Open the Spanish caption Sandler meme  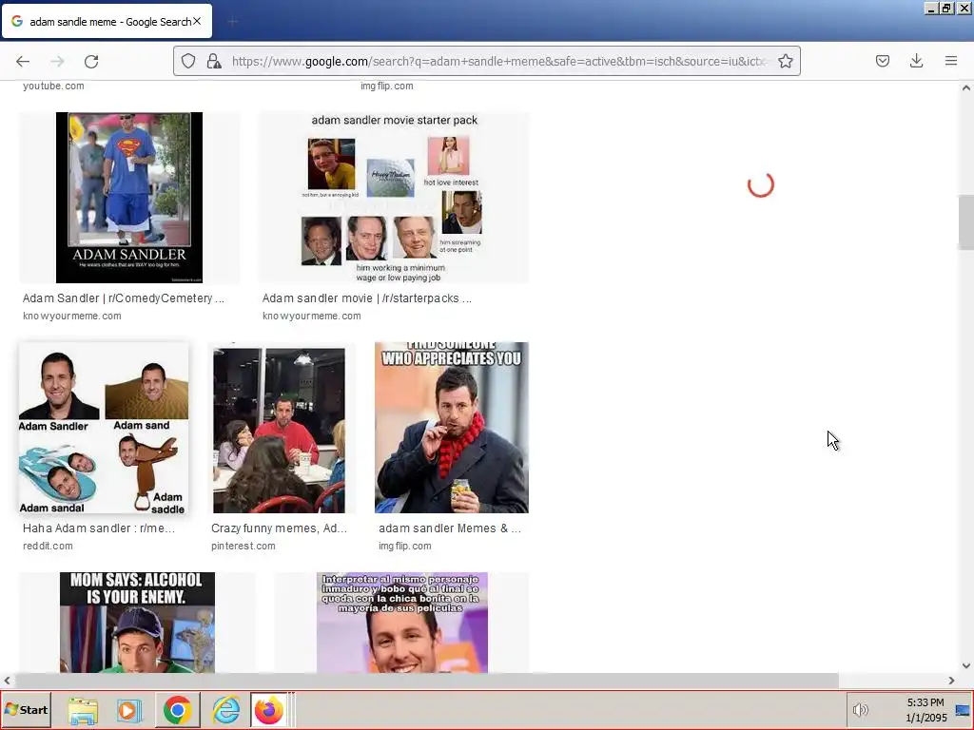tap(402, 622)
